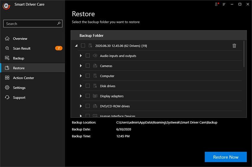
Task: Expand the Audio inputs and outputs node
Action: coord(81,55)
